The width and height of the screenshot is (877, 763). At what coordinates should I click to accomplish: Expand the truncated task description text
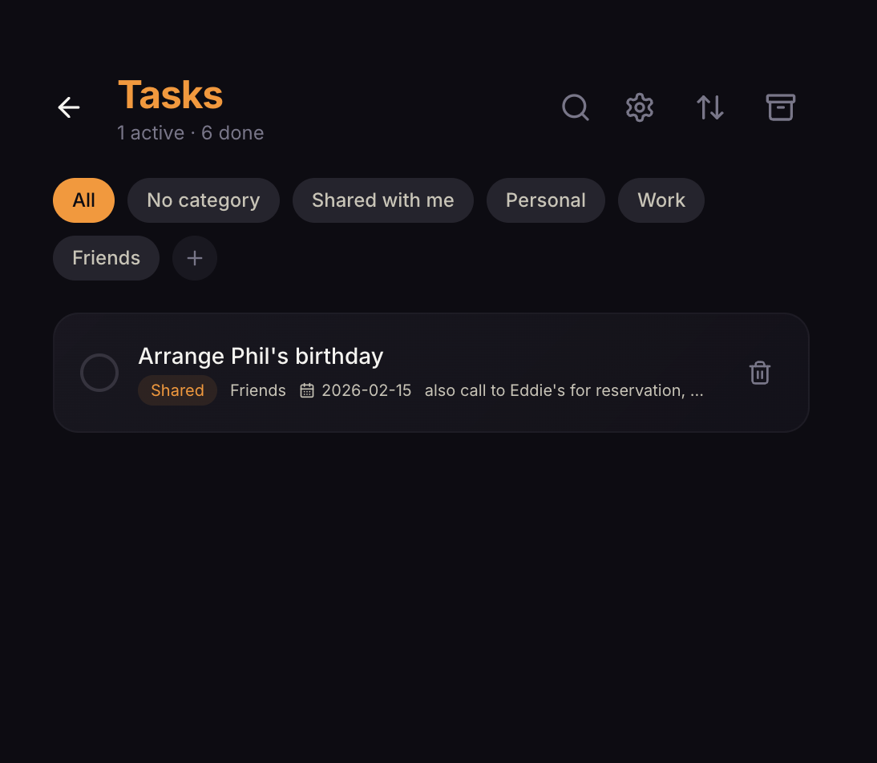tap(563, 390)
